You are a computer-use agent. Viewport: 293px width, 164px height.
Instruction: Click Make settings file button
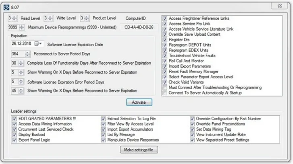[x=139, y=150]
